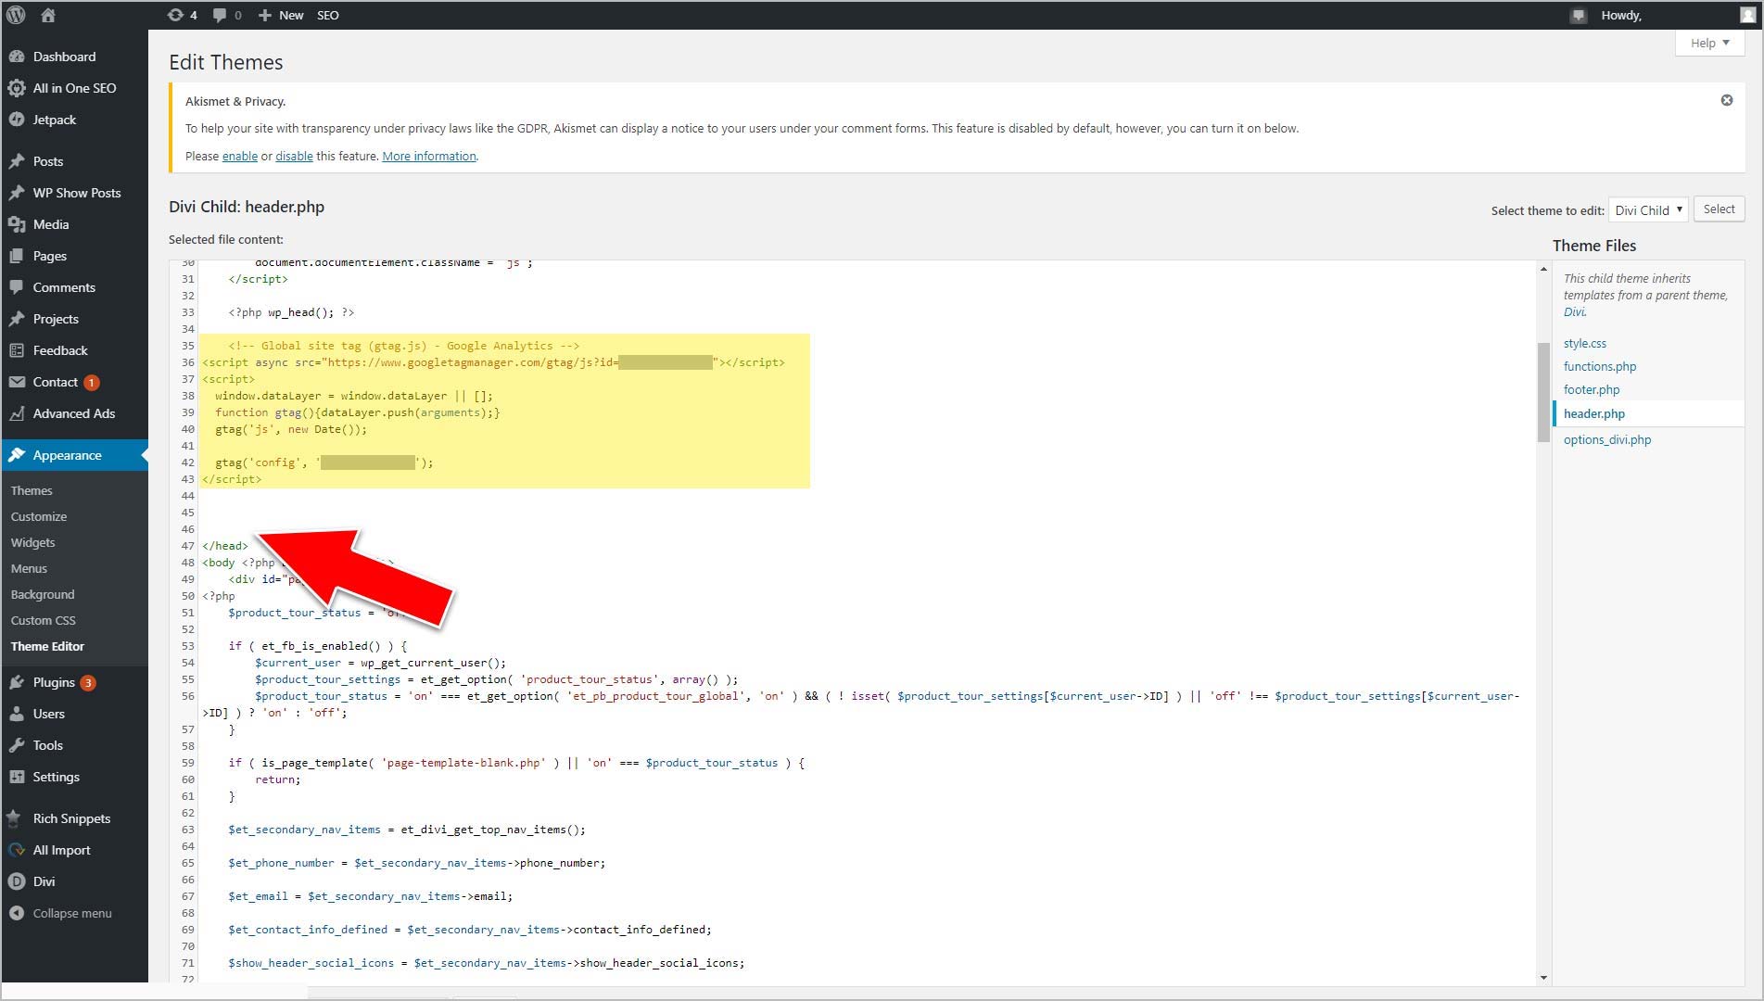Click the Jetpack icon in sidebar
This screenshot has height=1001, width=1764.
click(x=16, y=120)
